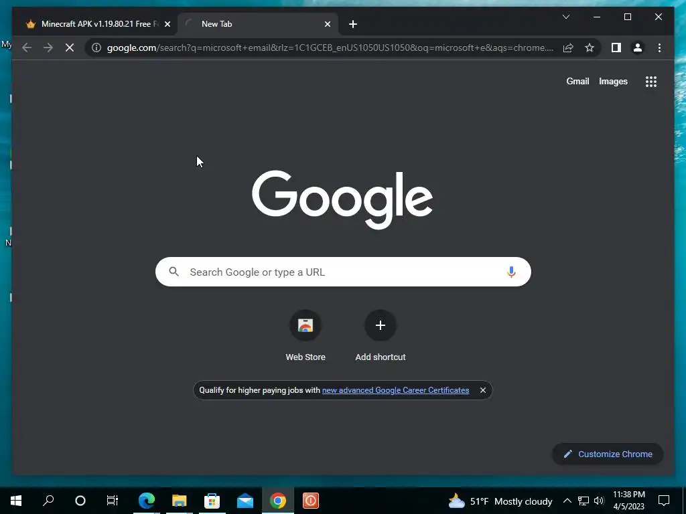The image size is (686, 514).
Task: Focus the Google search box
Action: click(x=343, y=272)
